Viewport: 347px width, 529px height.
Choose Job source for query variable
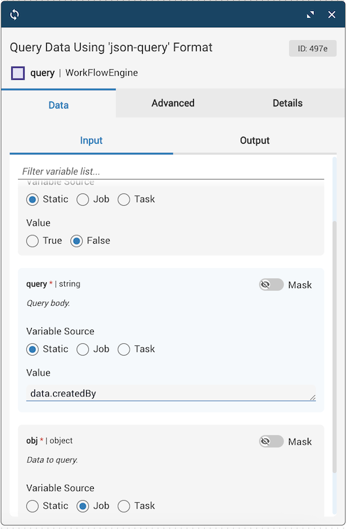[x=83, y=349]
